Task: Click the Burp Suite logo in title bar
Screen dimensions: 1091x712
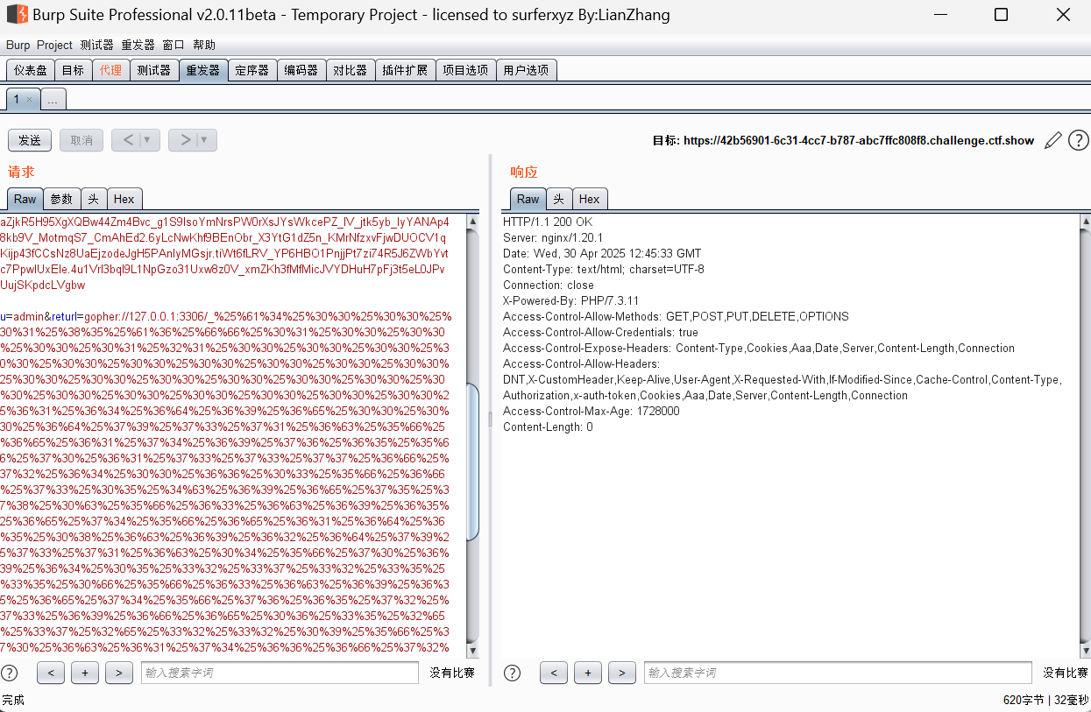Action: (x=17, y=15)
